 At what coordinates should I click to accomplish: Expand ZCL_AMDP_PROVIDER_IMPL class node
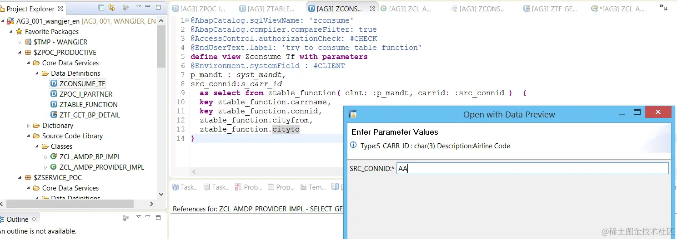pyautogui.click(x=46, y=167)
